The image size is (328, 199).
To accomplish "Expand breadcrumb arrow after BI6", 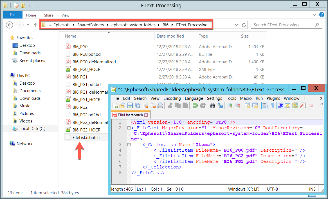I will point(172,25).
